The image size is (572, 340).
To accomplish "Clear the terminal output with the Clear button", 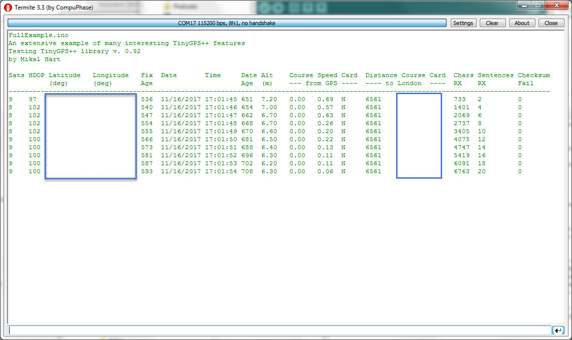I will [492, 23].
